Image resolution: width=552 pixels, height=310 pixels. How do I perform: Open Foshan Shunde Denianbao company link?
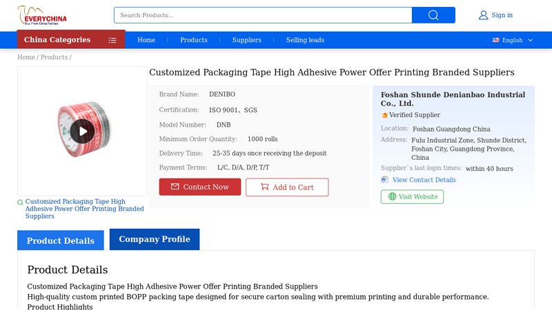[x=453, y=99]
